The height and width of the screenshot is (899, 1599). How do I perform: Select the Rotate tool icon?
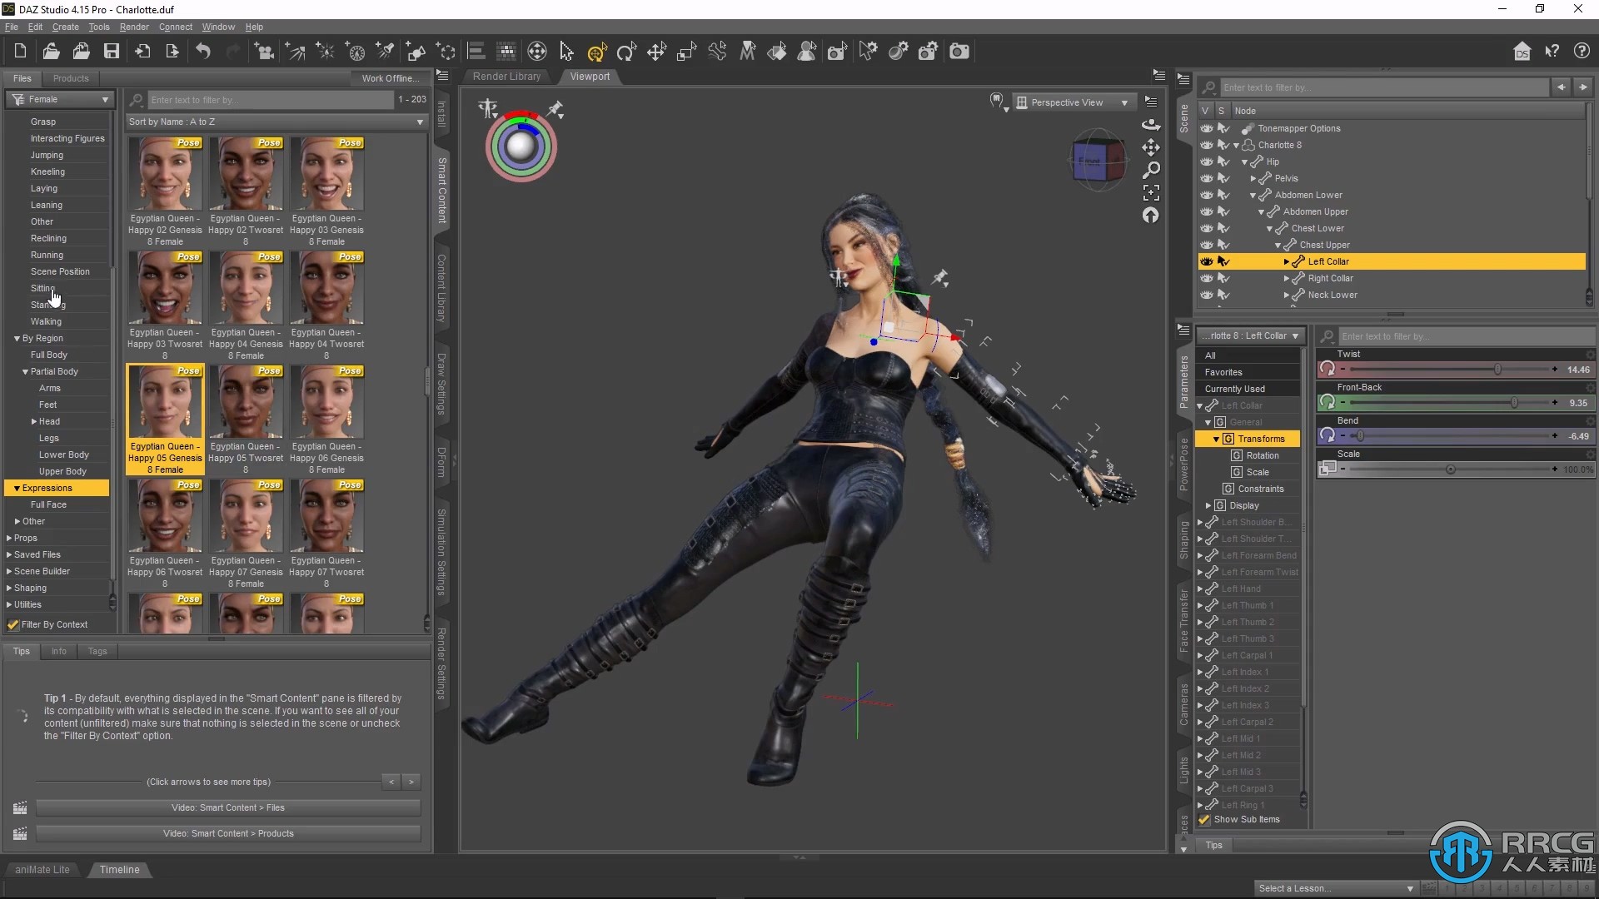click(626, 52)
